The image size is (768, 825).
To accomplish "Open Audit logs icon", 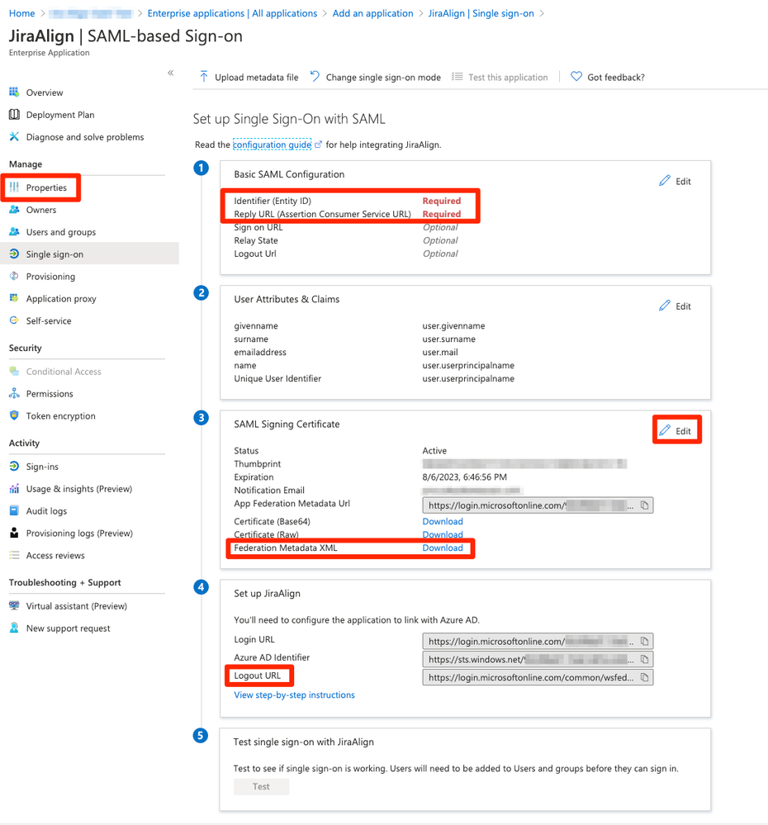I will pyautogui.click(x=14, y=510).
